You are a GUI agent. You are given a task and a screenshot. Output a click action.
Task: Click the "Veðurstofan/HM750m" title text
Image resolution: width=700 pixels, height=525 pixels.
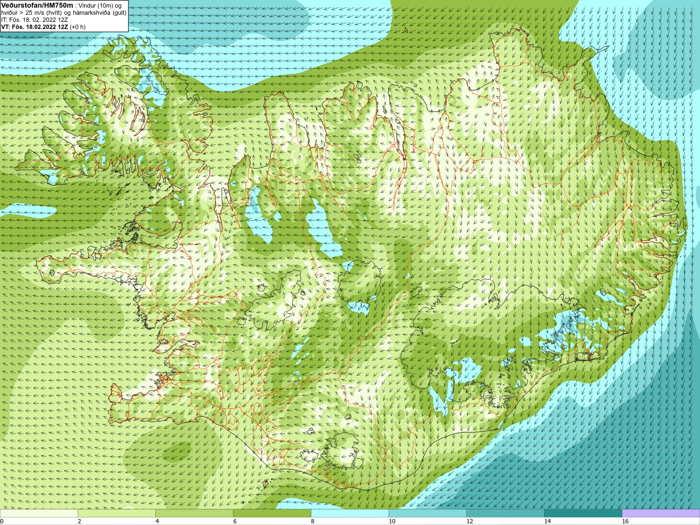tap(37, 5)
